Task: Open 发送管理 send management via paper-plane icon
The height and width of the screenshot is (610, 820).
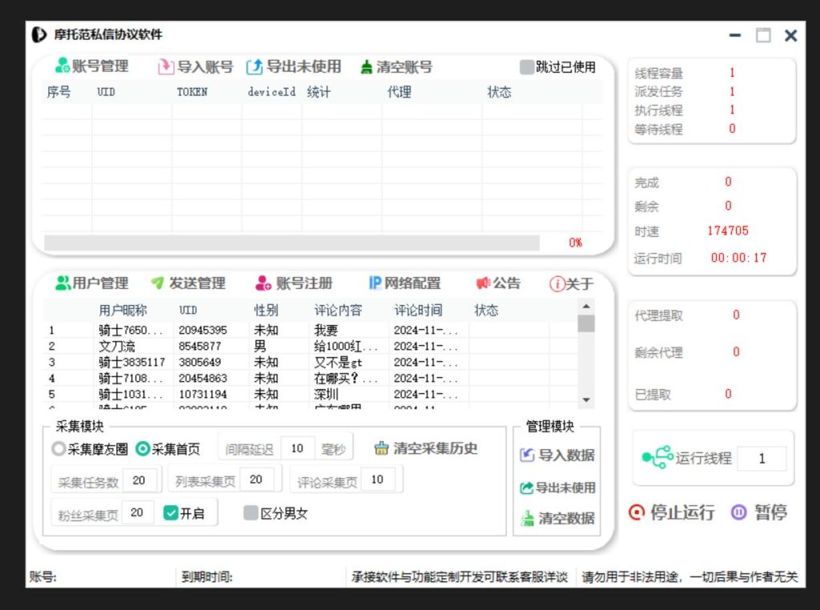Action: [x=158, y=283]
